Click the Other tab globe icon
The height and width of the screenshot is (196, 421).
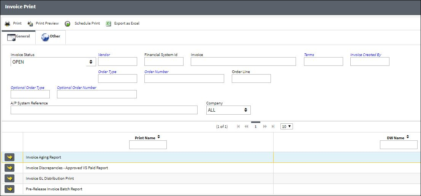click(45, 37)
